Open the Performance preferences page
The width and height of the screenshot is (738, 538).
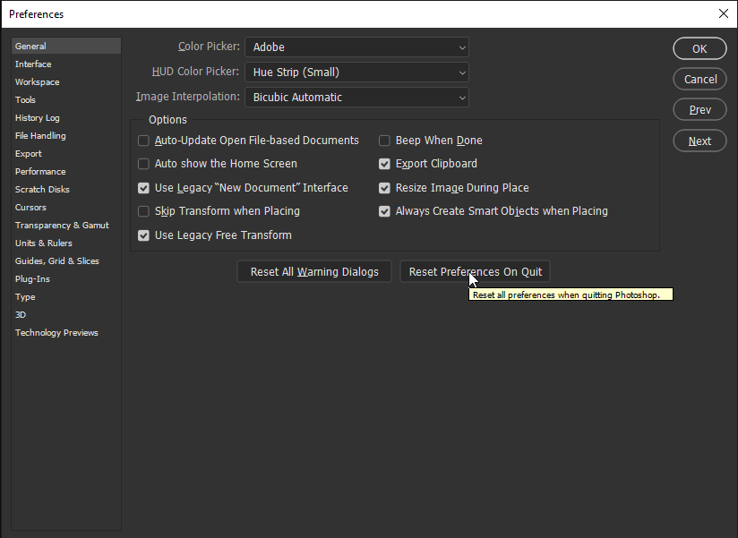point(39,171)
